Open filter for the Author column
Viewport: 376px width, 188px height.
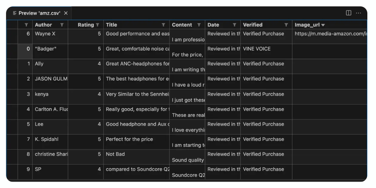[x=62, y=25]
